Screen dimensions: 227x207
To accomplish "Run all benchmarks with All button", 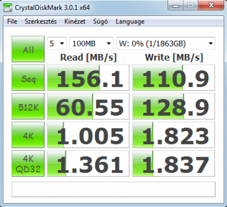I will [28, 49].
